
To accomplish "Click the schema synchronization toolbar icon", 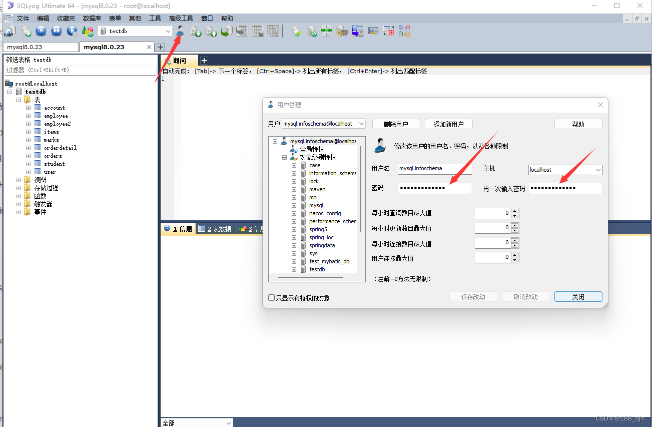I will coord(326,31).
